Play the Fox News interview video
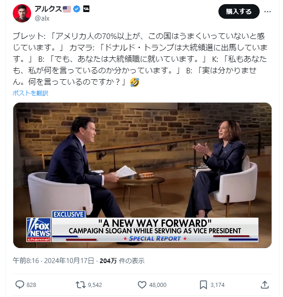The height and width of the screenshot is (297, 283). 142,175
